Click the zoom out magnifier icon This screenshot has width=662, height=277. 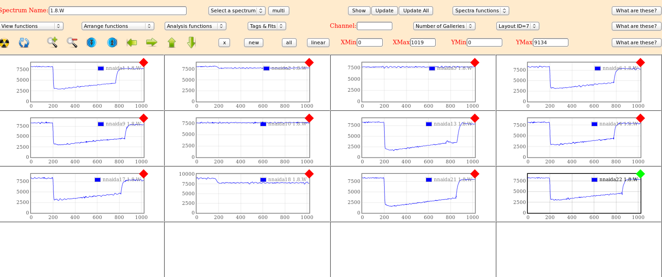point(72,42)
